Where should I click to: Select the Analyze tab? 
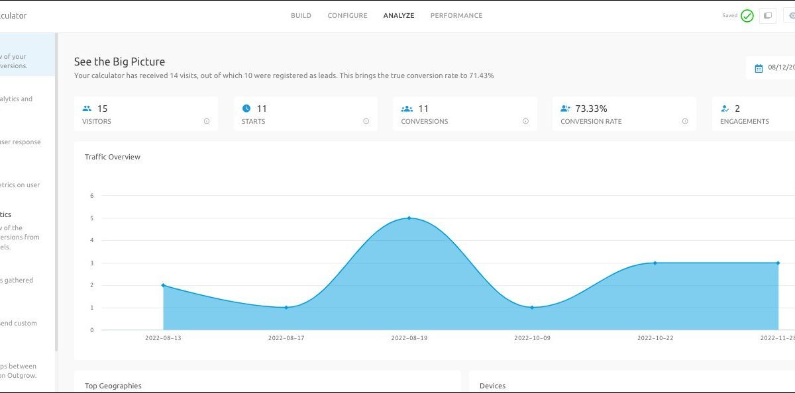coord(399,16)
